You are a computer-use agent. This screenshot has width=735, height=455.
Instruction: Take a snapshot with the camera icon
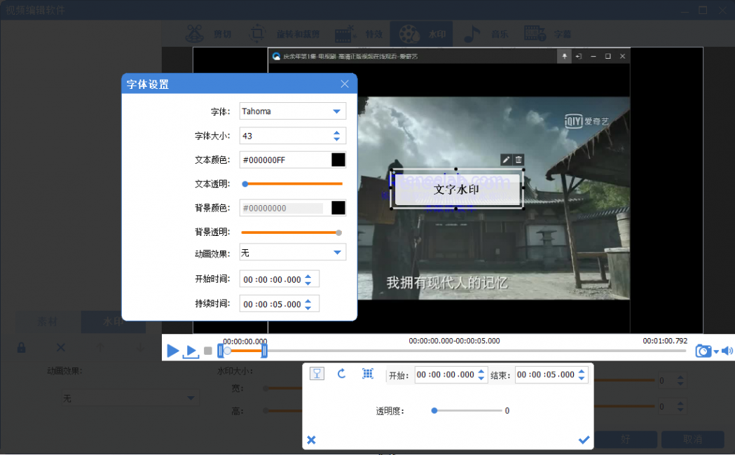(x=703, y=351)
